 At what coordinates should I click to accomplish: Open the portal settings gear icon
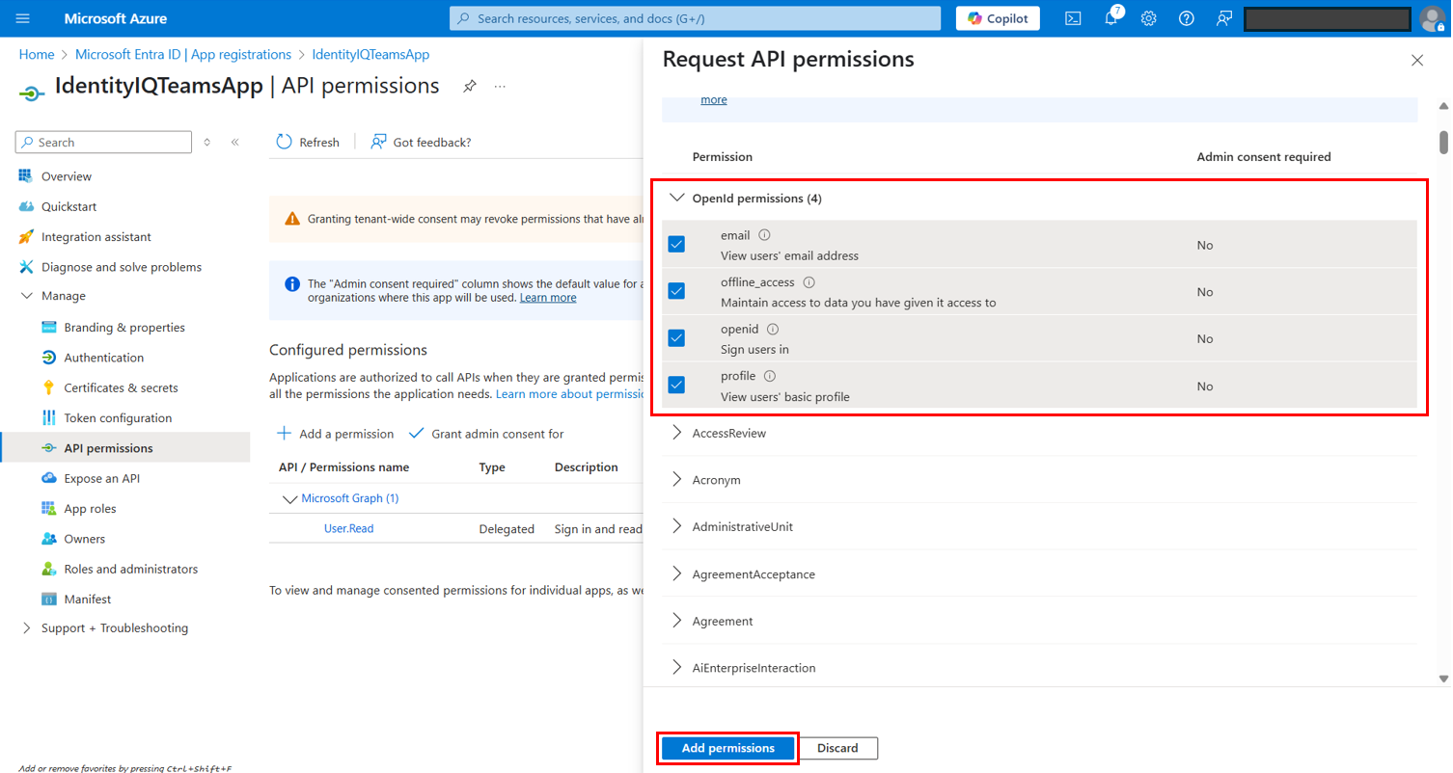(x=1148, y=18)
